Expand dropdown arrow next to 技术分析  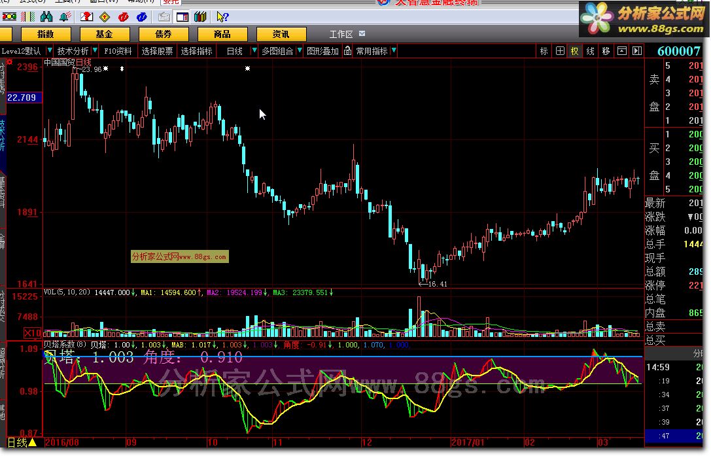point(95,51)
